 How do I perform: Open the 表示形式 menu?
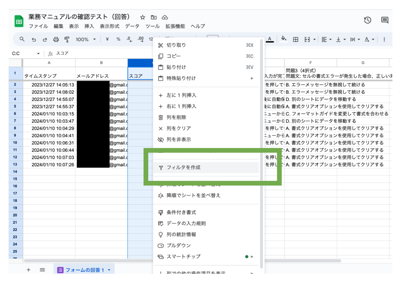(110, 26)
